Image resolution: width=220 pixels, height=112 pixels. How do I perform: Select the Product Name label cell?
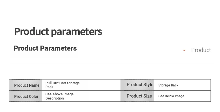pyautogui.click(x=26, y=85)
